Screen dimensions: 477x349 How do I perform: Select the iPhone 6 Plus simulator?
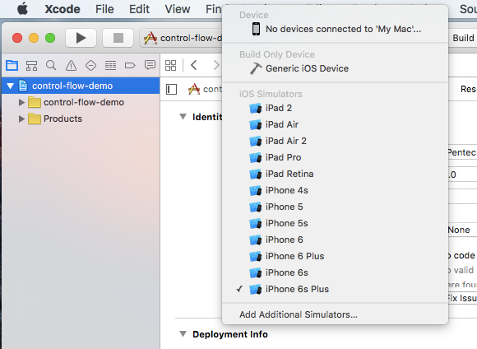pyautogui.click(x=335, y=256)
